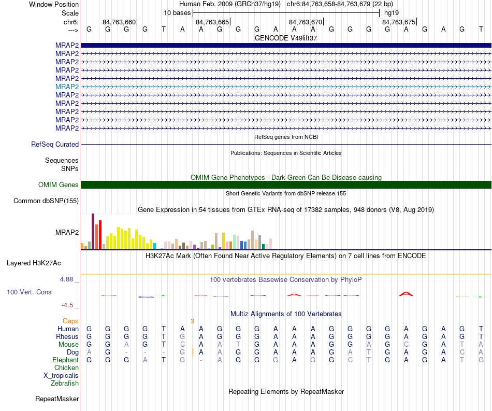Viewport: 492px width, 411px height.
Task: Click the 10 bases scale bar
Action: (x=286, y=13)
